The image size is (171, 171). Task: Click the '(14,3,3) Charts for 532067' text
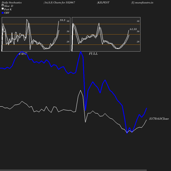pyautogui.click(x=59, y=2)
